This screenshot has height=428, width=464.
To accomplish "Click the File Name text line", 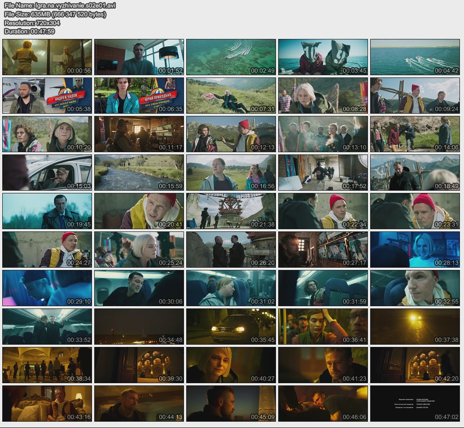I will pos(60,6).
